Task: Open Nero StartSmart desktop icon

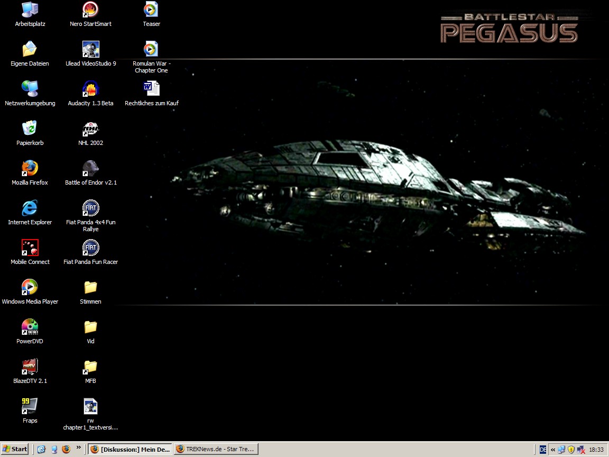Action: tap(90, 10)
